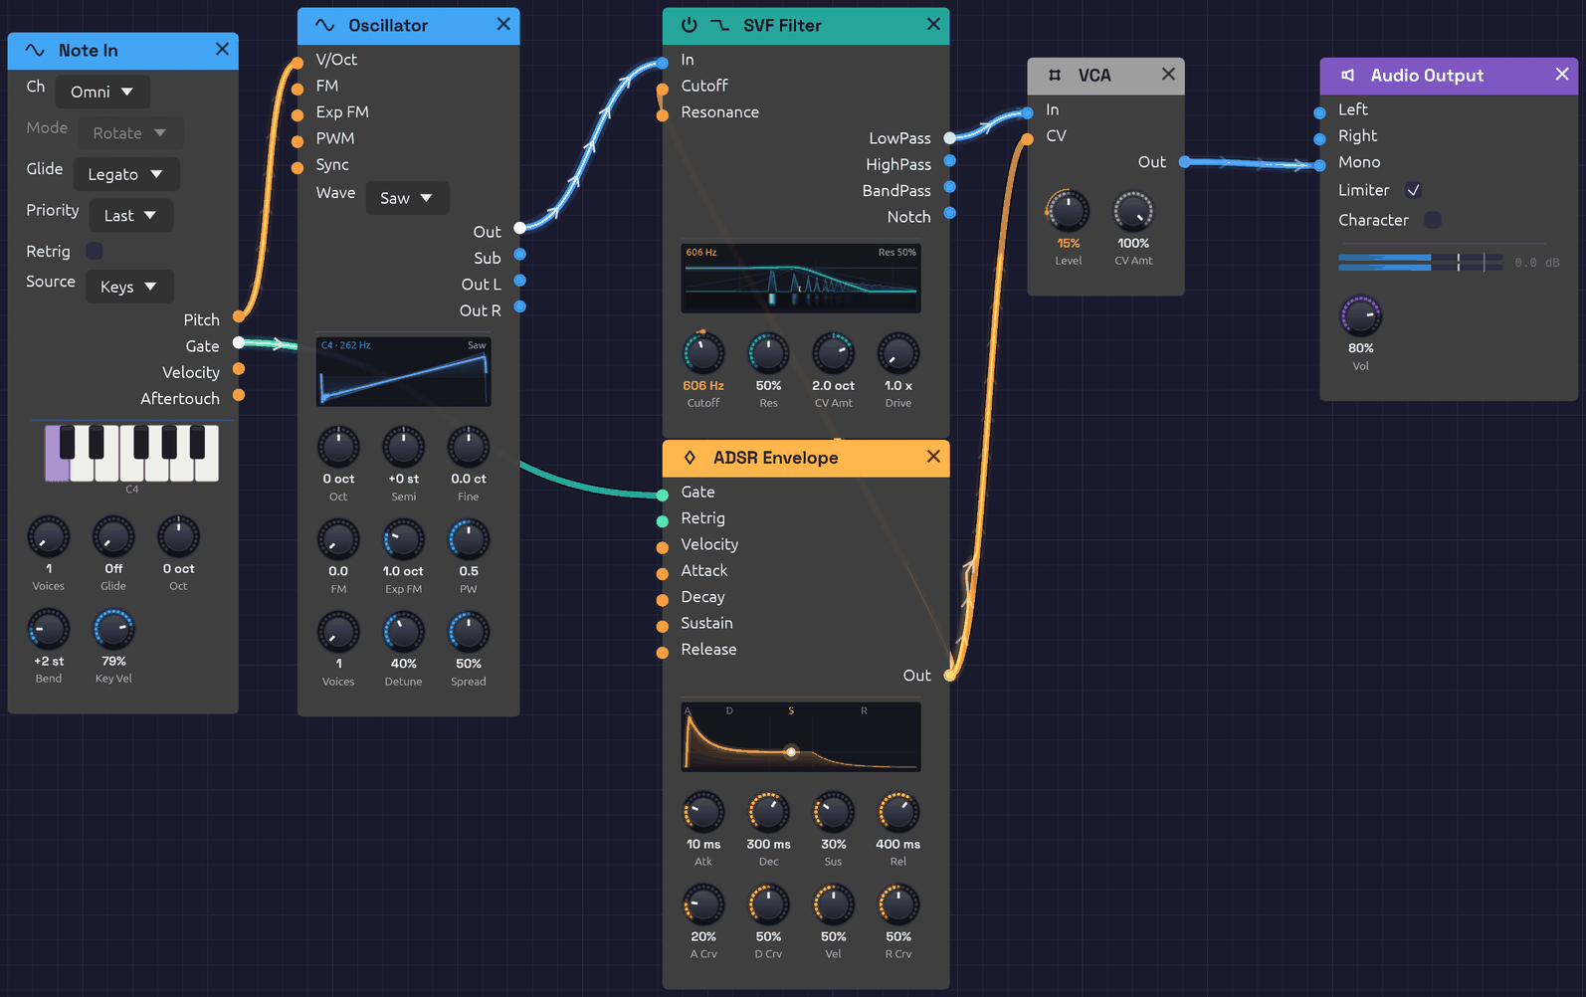Click the VCA Out port
The height and width of the screenshot is (997, 1586).
click(x=1185, y=161)
